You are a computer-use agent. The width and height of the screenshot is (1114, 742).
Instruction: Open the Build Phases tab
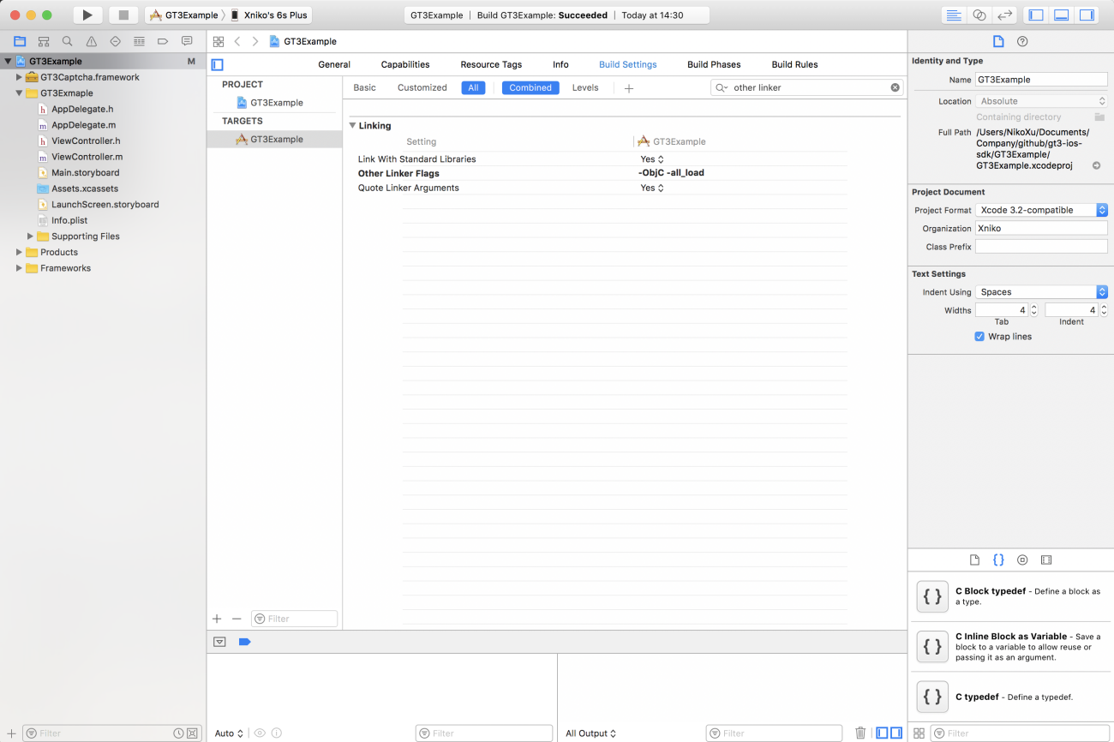click(x=714, y=64)
